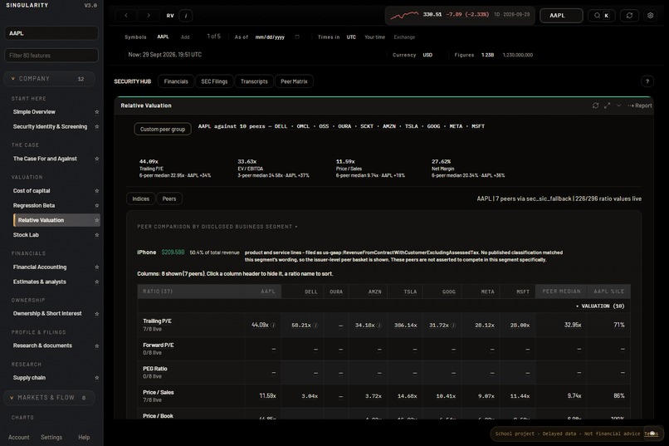The image size is (669, 446).
Task: Add panel to Report
Action: 640,105
